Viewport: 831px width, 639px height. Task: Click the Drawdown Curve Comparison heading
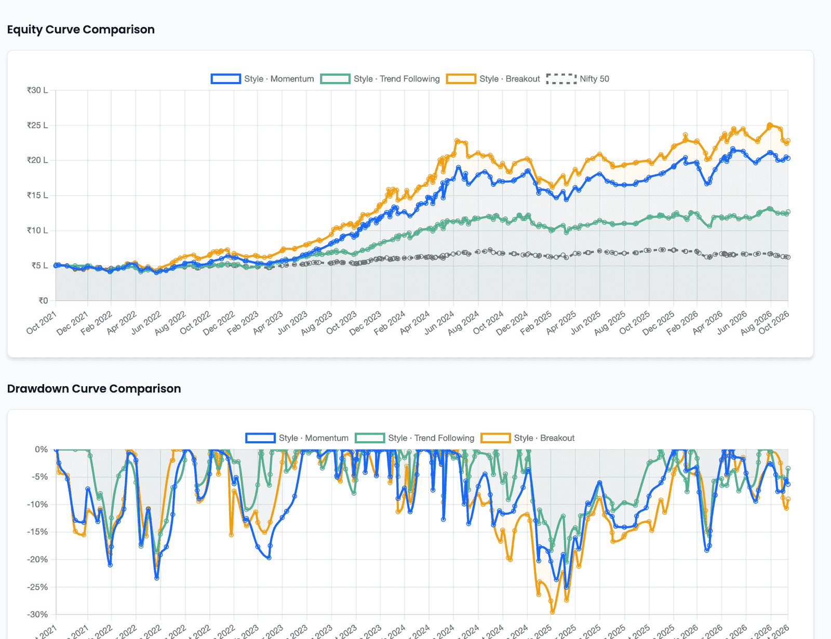click(x=94, y=389)
